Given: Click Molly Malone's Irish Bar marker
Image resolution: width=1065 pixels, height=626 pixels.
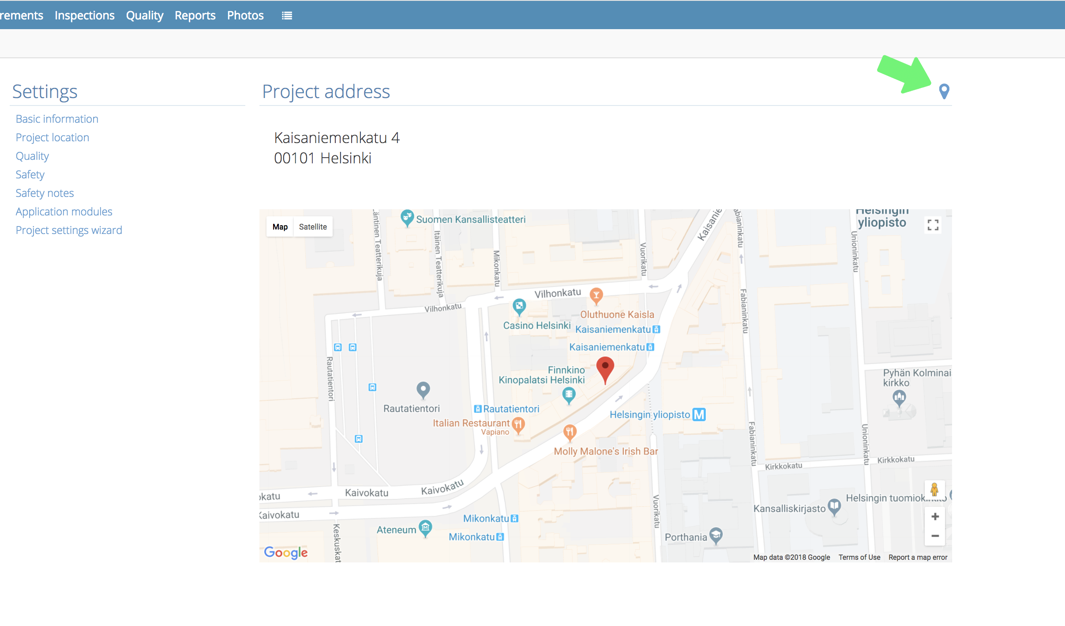Looking at the screenshot, I should (570, 433).
